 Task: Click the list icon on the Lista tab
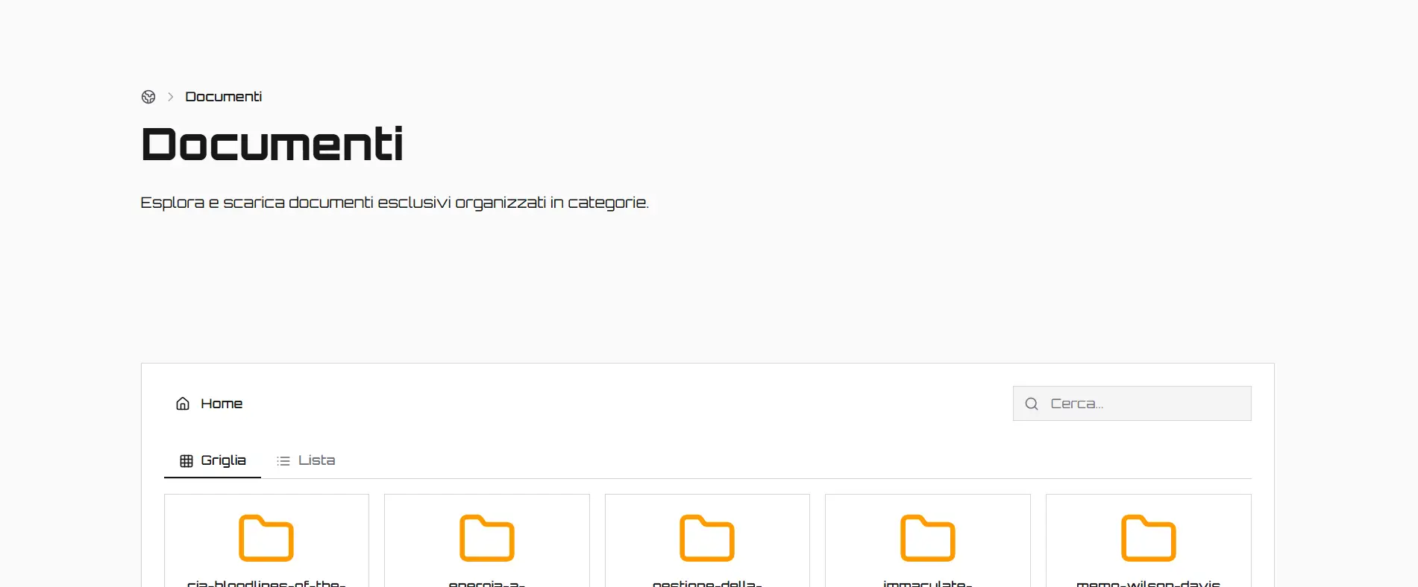click(283, 461)
